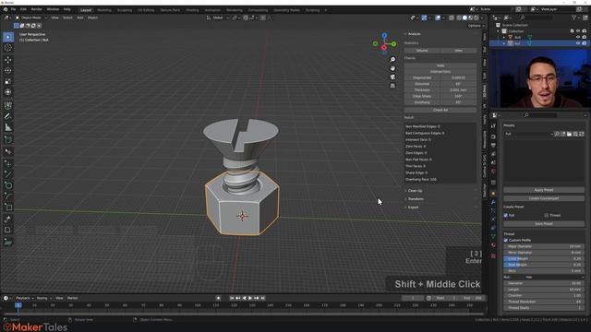Collapse the Analyze panel
The height and width of the screenshot is (332, 591).
414,34
